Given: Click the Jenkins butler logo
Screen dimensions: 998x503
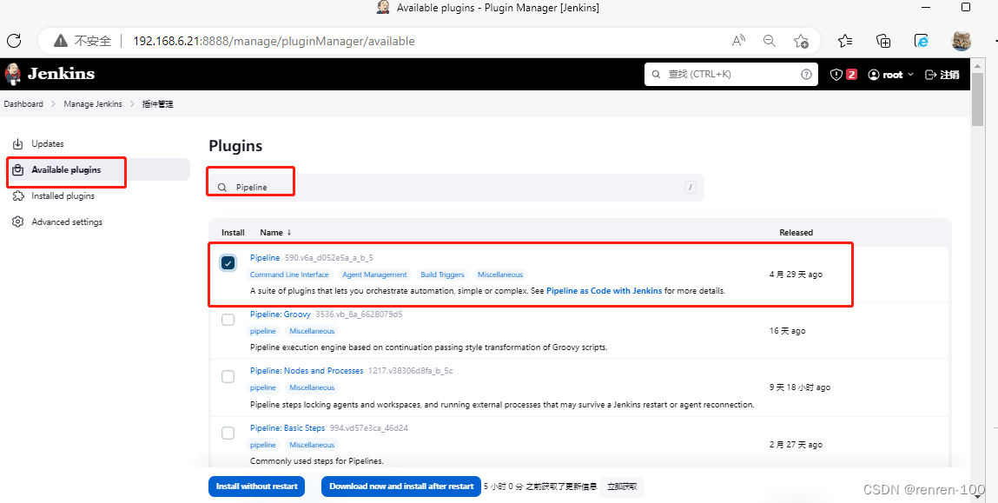Looking at the screenshot, I should (12, 74).
